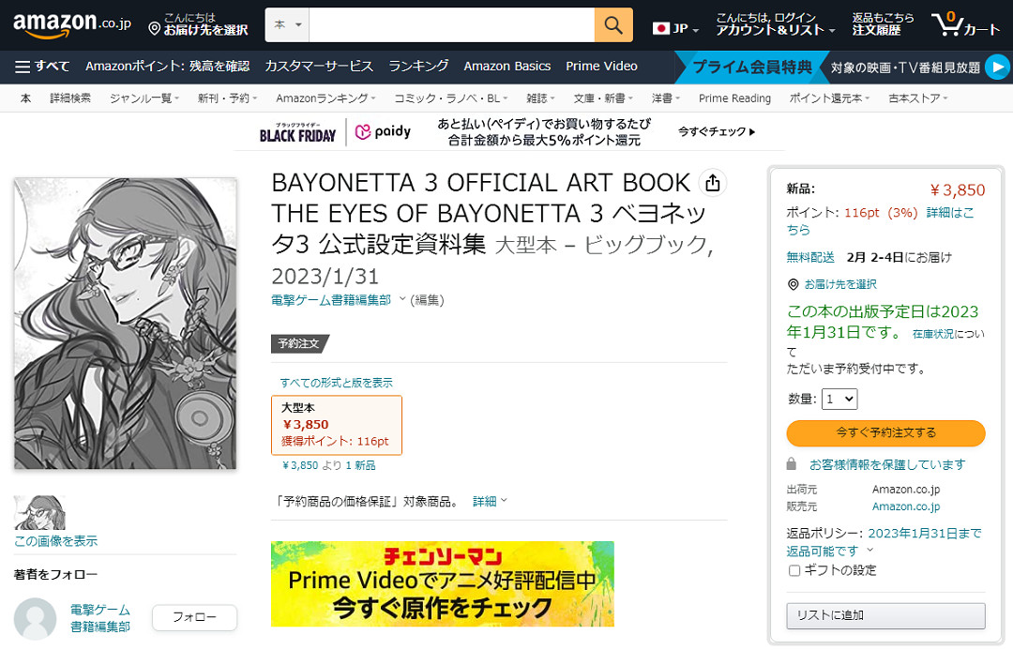This screenshot has height=650, width=1013.
Task: Open the 数量 quantity dropdown
Action: pyautogui.click(x=839, y=400)
